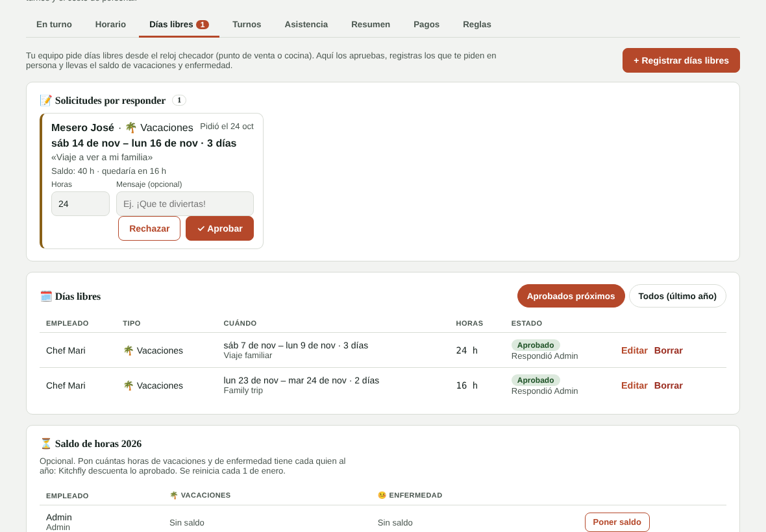Click the "Viaje familiar" note text
This screenshot has height=532, width=766.
[248, 356]
